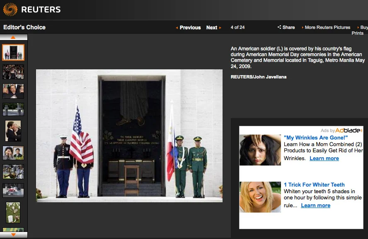The width and height of the screenshot is (368, 239).
Task: Select the flag ceremony thumbnail highlighted in orange
Action: [x=13, y=52]
